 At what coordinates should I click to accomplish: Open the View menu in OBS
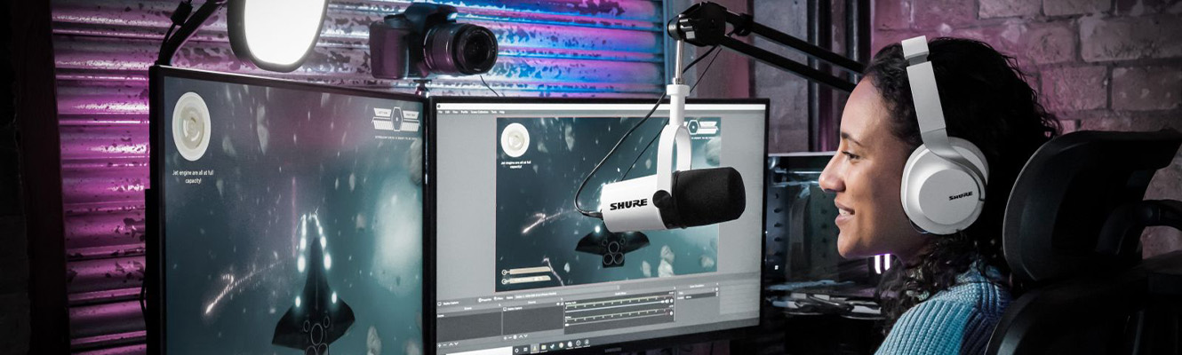pyautogui.click(x=455, y=112)
